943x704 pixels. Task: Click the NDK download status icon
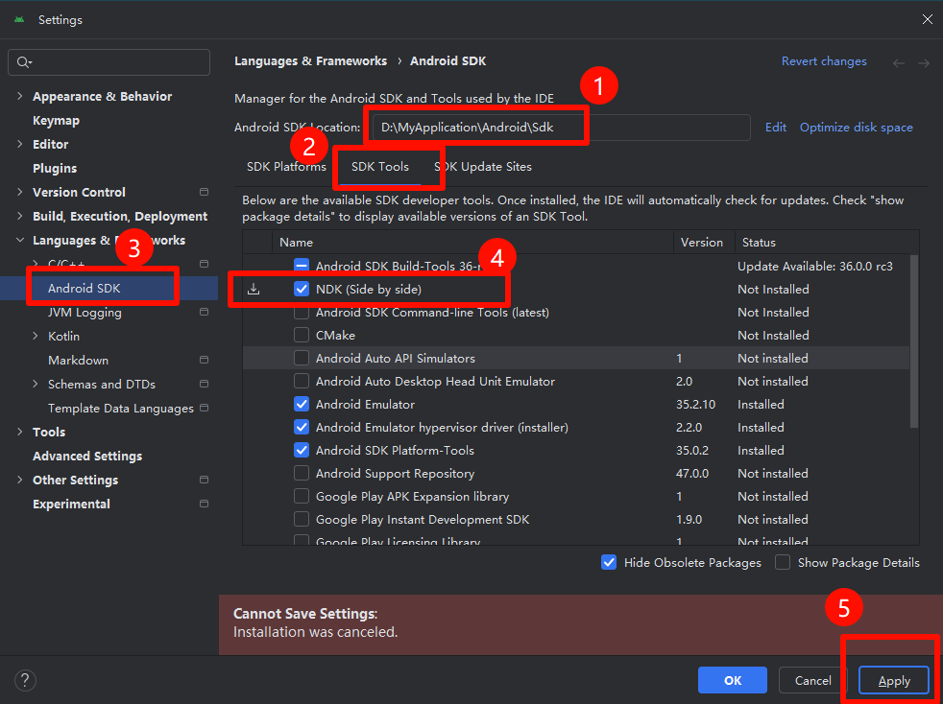(x=254, y=290)
